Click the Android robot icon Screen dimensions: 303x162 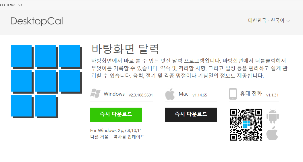(273, 116)
